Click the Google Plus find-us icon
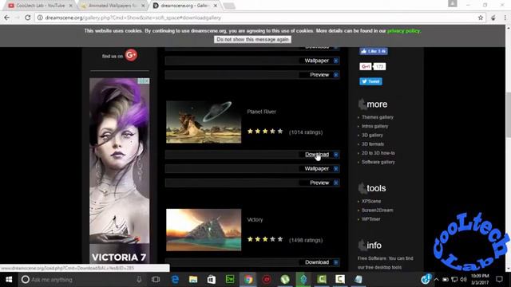The image size is (511, 287). pyautogui.click(x=131, y=55)
